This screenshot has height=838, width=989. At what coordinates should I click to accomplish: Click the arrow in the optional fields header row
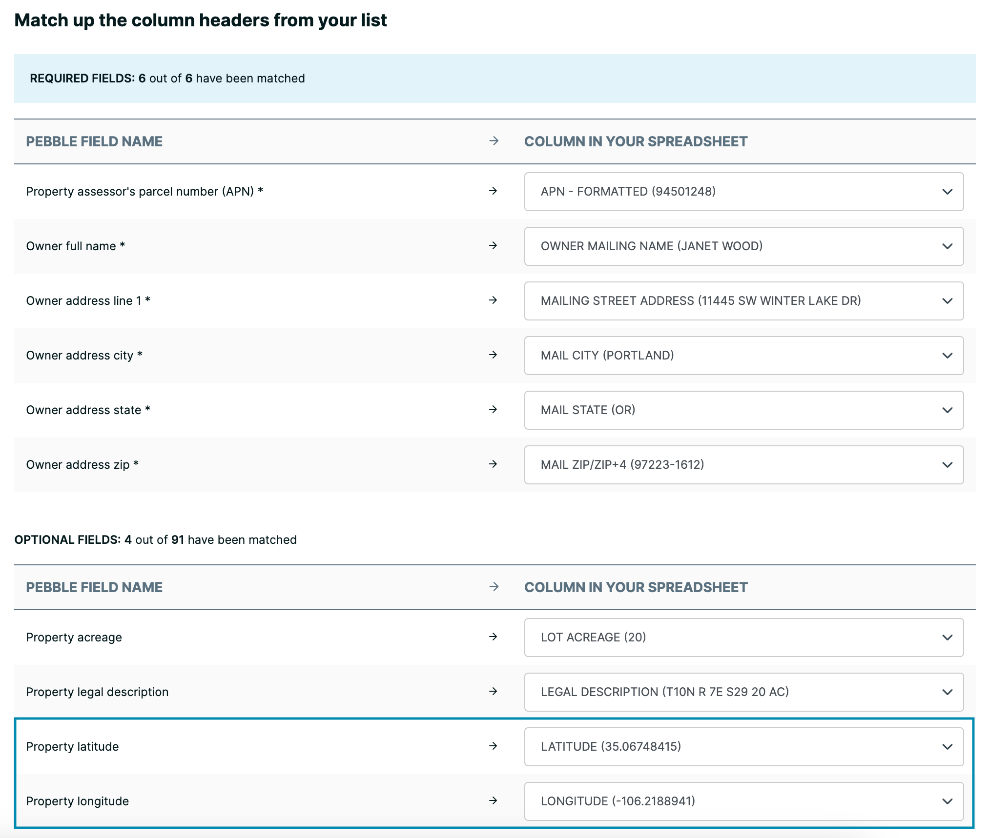494,586
